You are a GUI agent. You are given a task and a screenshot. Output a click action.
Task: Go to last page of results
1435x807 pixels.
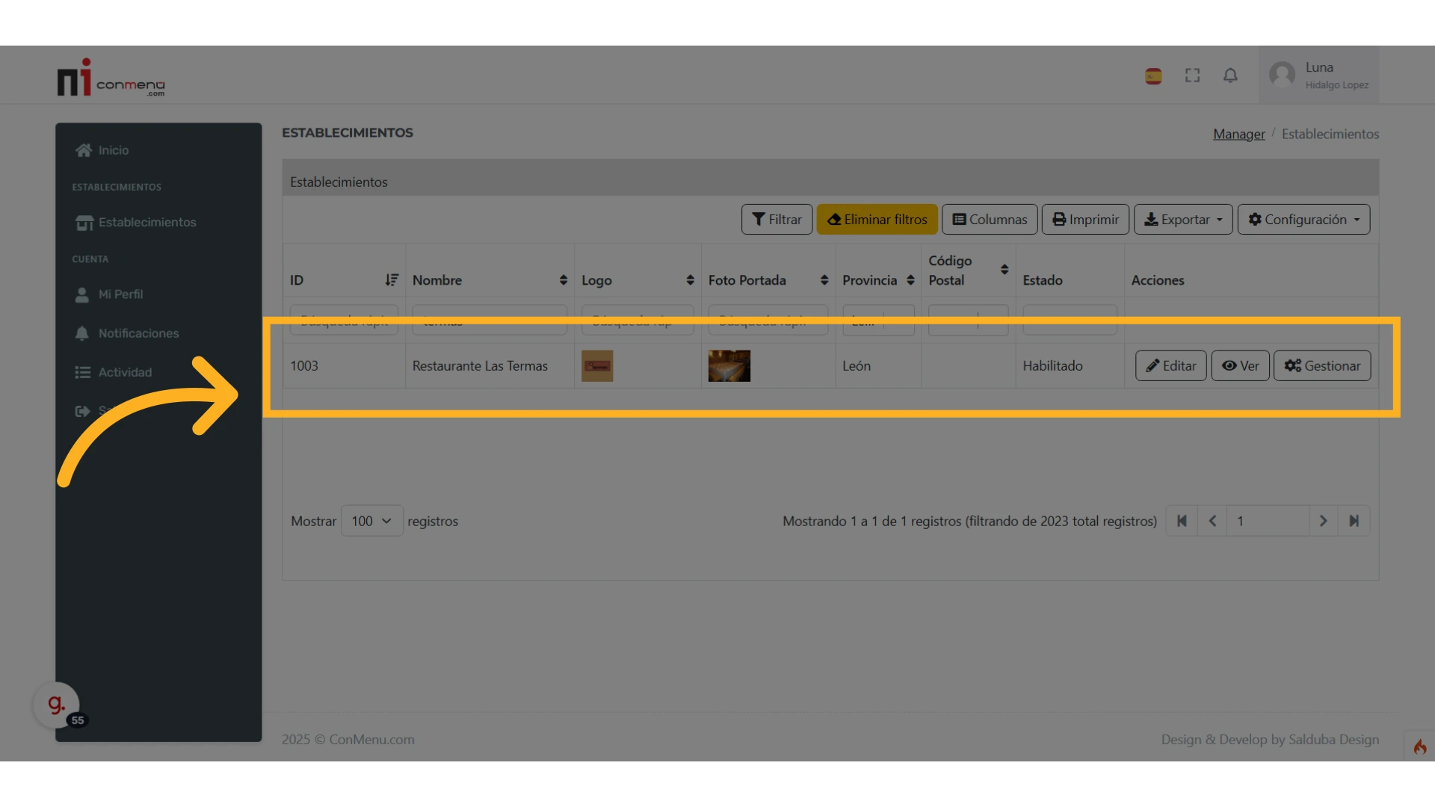pos(1354,521)
